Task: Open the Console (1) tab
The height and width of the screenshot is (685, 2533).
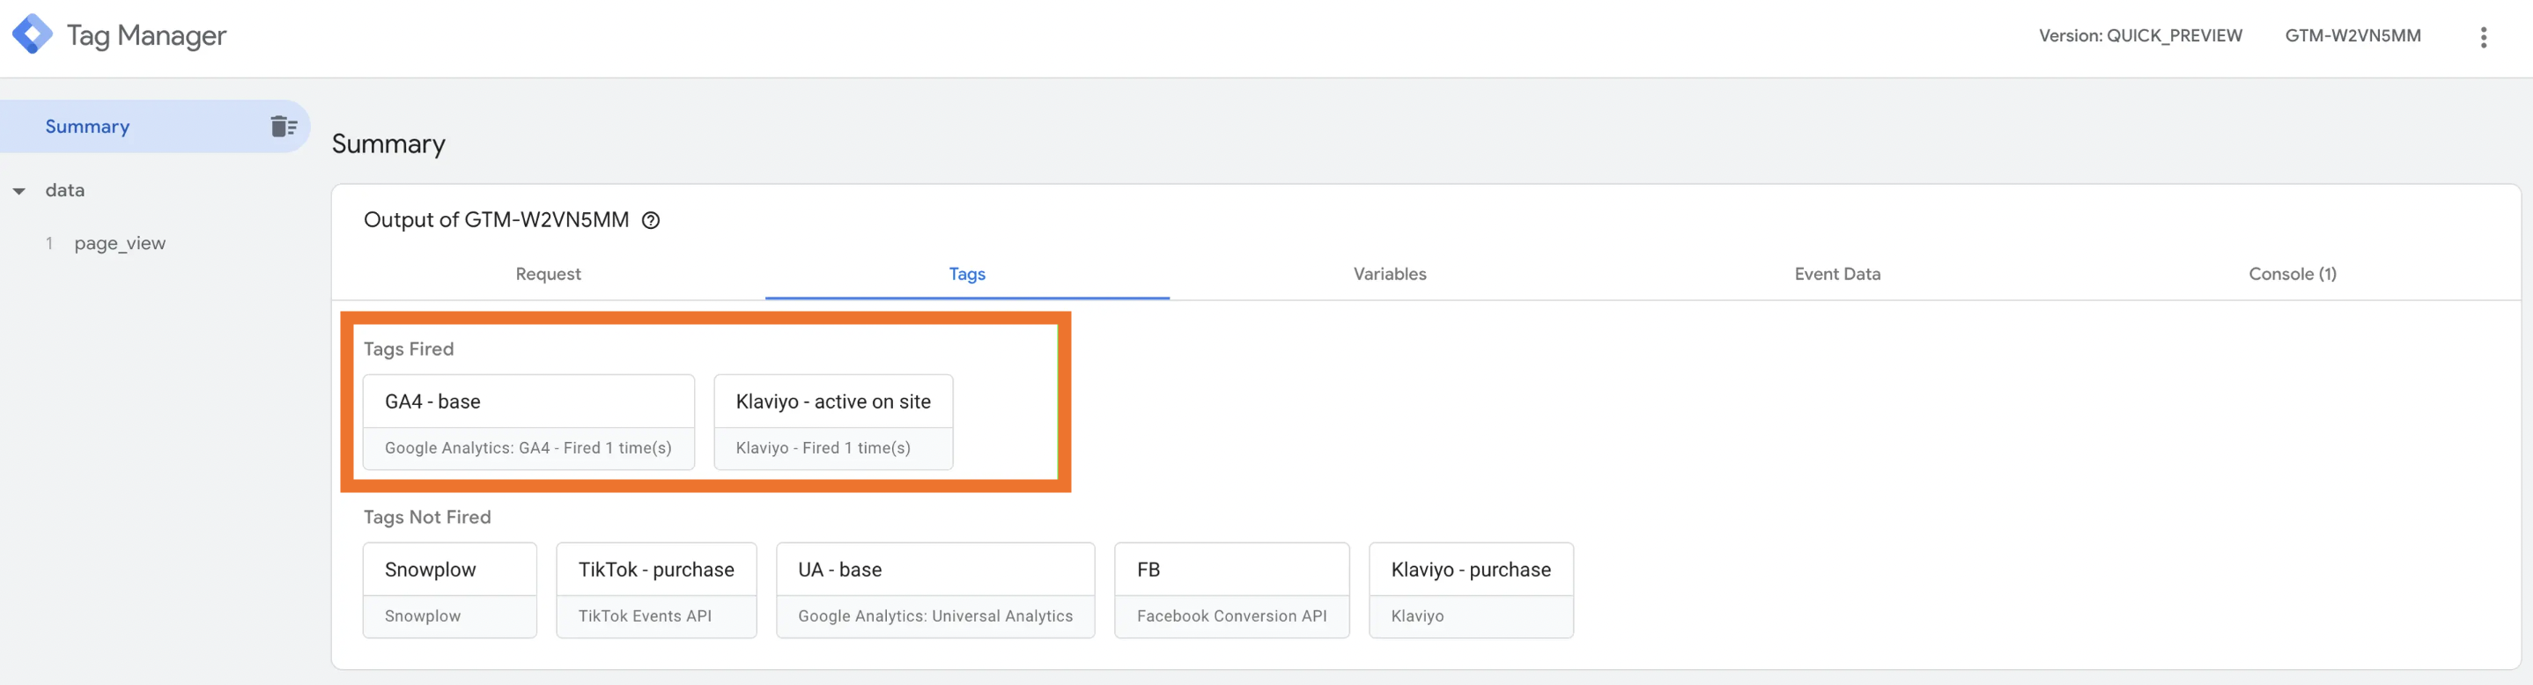Action: 2292,274
